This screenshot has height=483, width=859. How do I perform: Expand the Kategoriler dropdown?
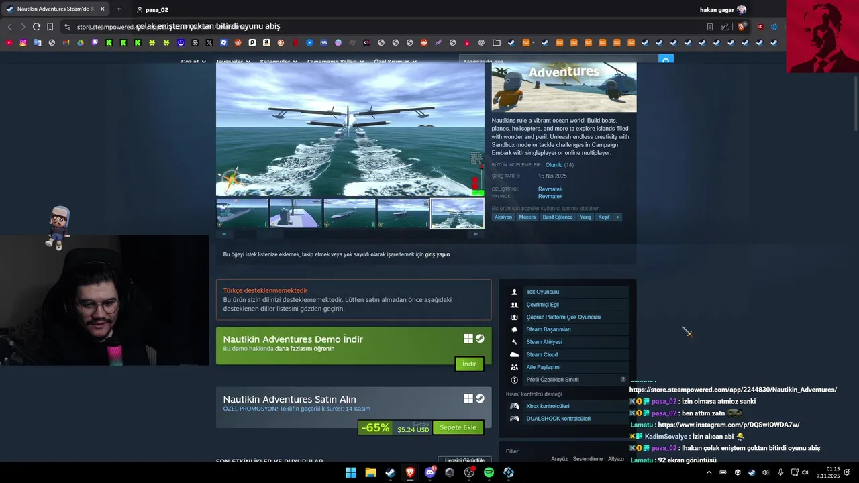coord(279,62)
